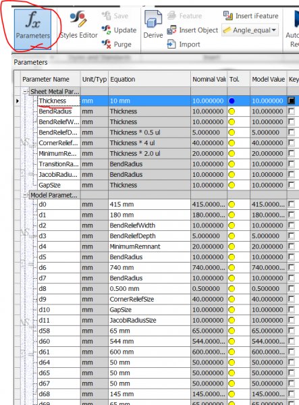Click the tolerance dot for TransitionRadius row
The image size is (299, 405).
point(232,164)
